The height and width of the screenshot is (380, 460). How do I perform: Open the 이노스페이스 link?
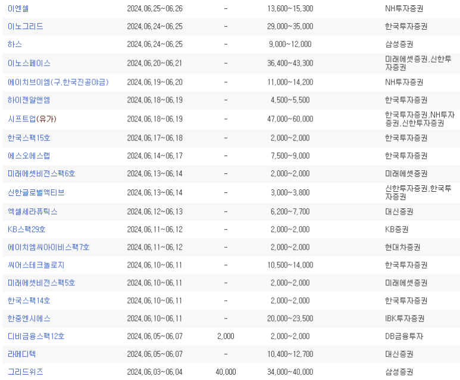[29, 63]
